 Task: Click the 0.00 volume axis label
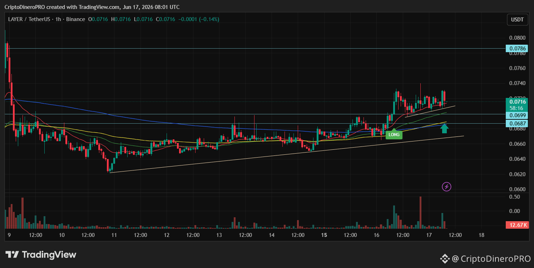pos(515,211)
